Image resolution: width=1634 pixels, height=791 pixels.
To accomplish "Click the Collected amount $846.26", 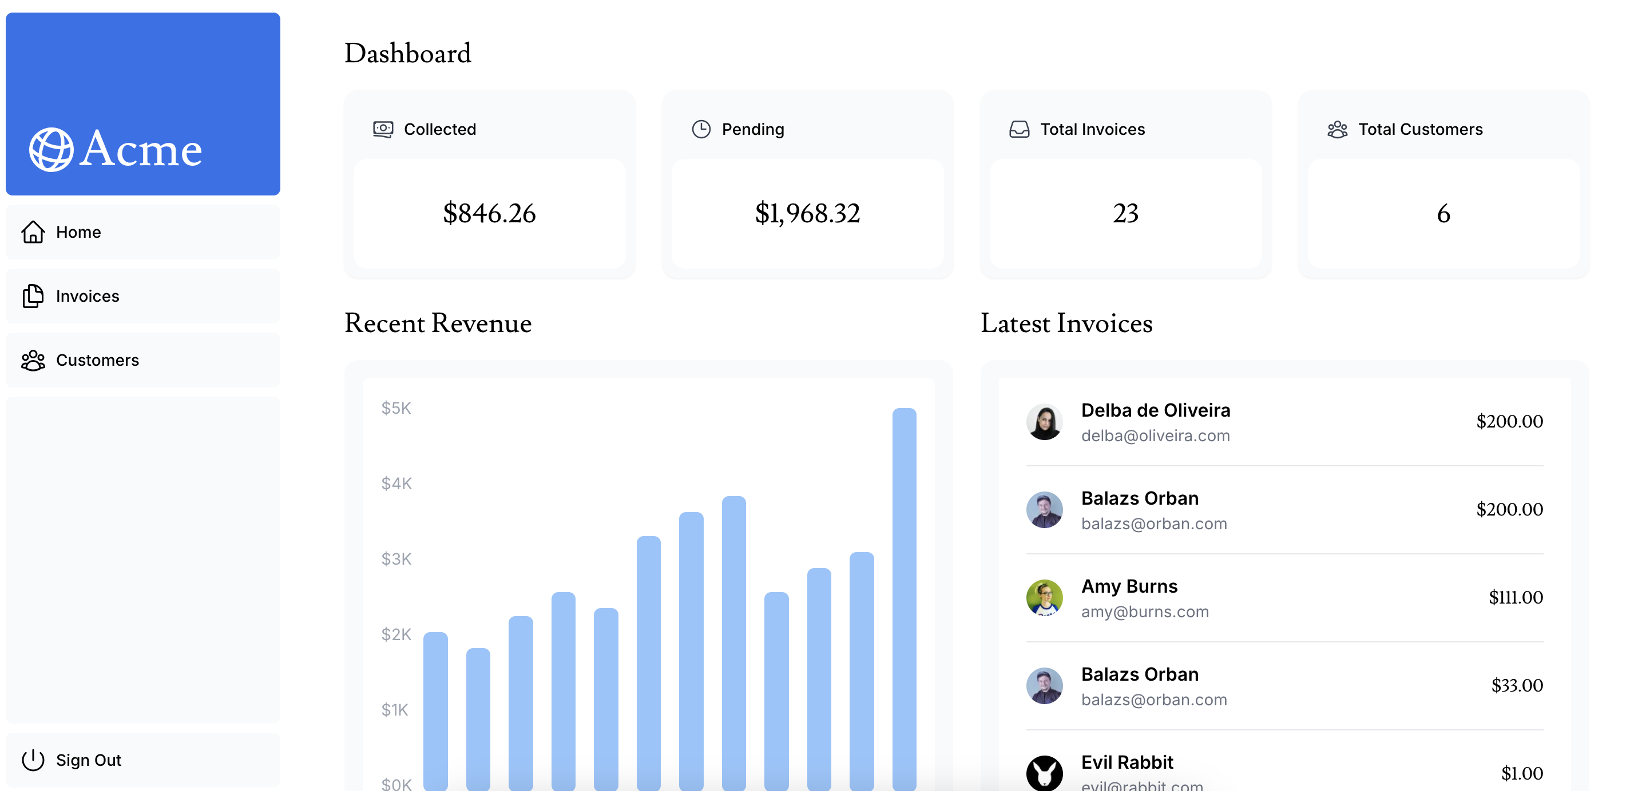I will coord(489,214).
